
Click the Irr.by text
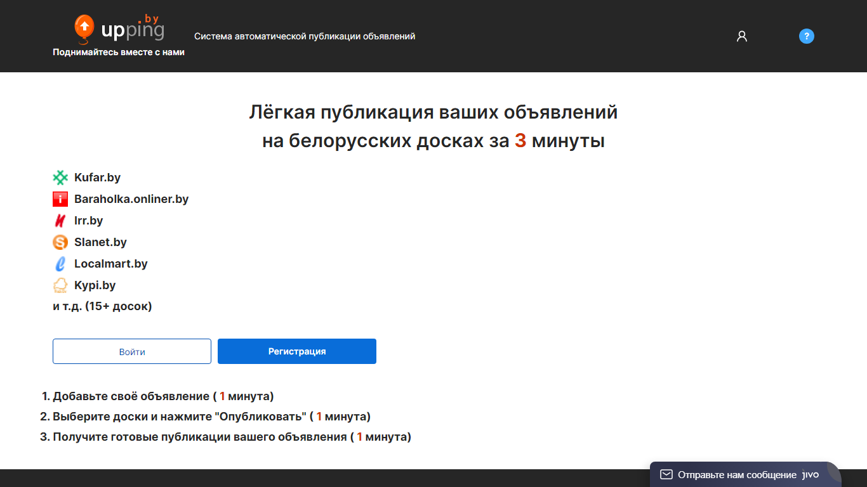[x=88, y=221]
